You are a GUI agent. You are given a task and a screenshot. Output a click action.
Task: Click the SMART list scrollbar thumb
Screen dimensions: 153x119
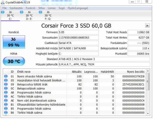click(x=147, y=82)
